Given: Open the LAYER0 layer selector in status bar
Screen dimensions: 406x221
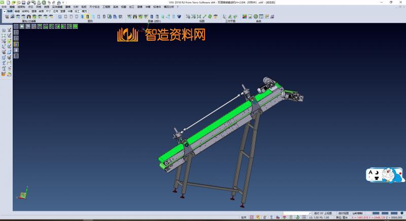Looking at the screenshot, I should [358, 213].
